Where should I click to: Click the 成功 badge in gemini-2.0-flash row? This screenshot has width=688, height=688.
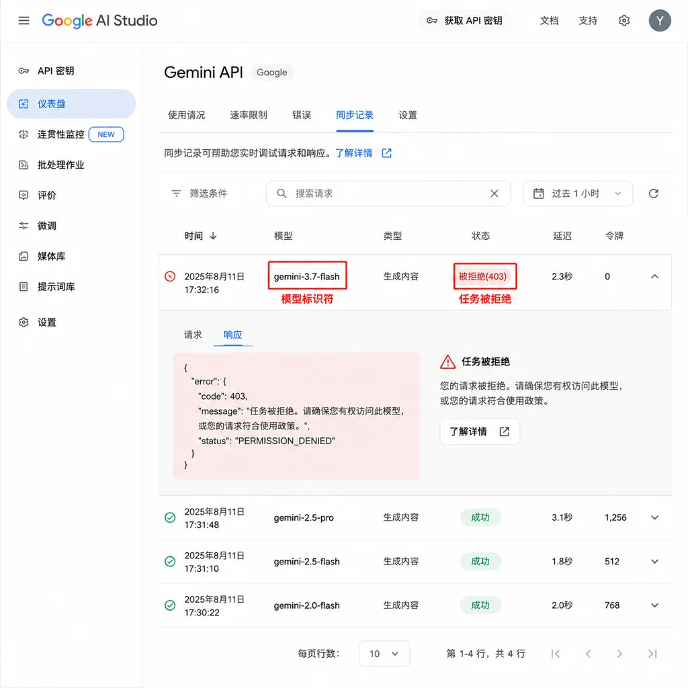pyautogui.click(x=480, y=605)
